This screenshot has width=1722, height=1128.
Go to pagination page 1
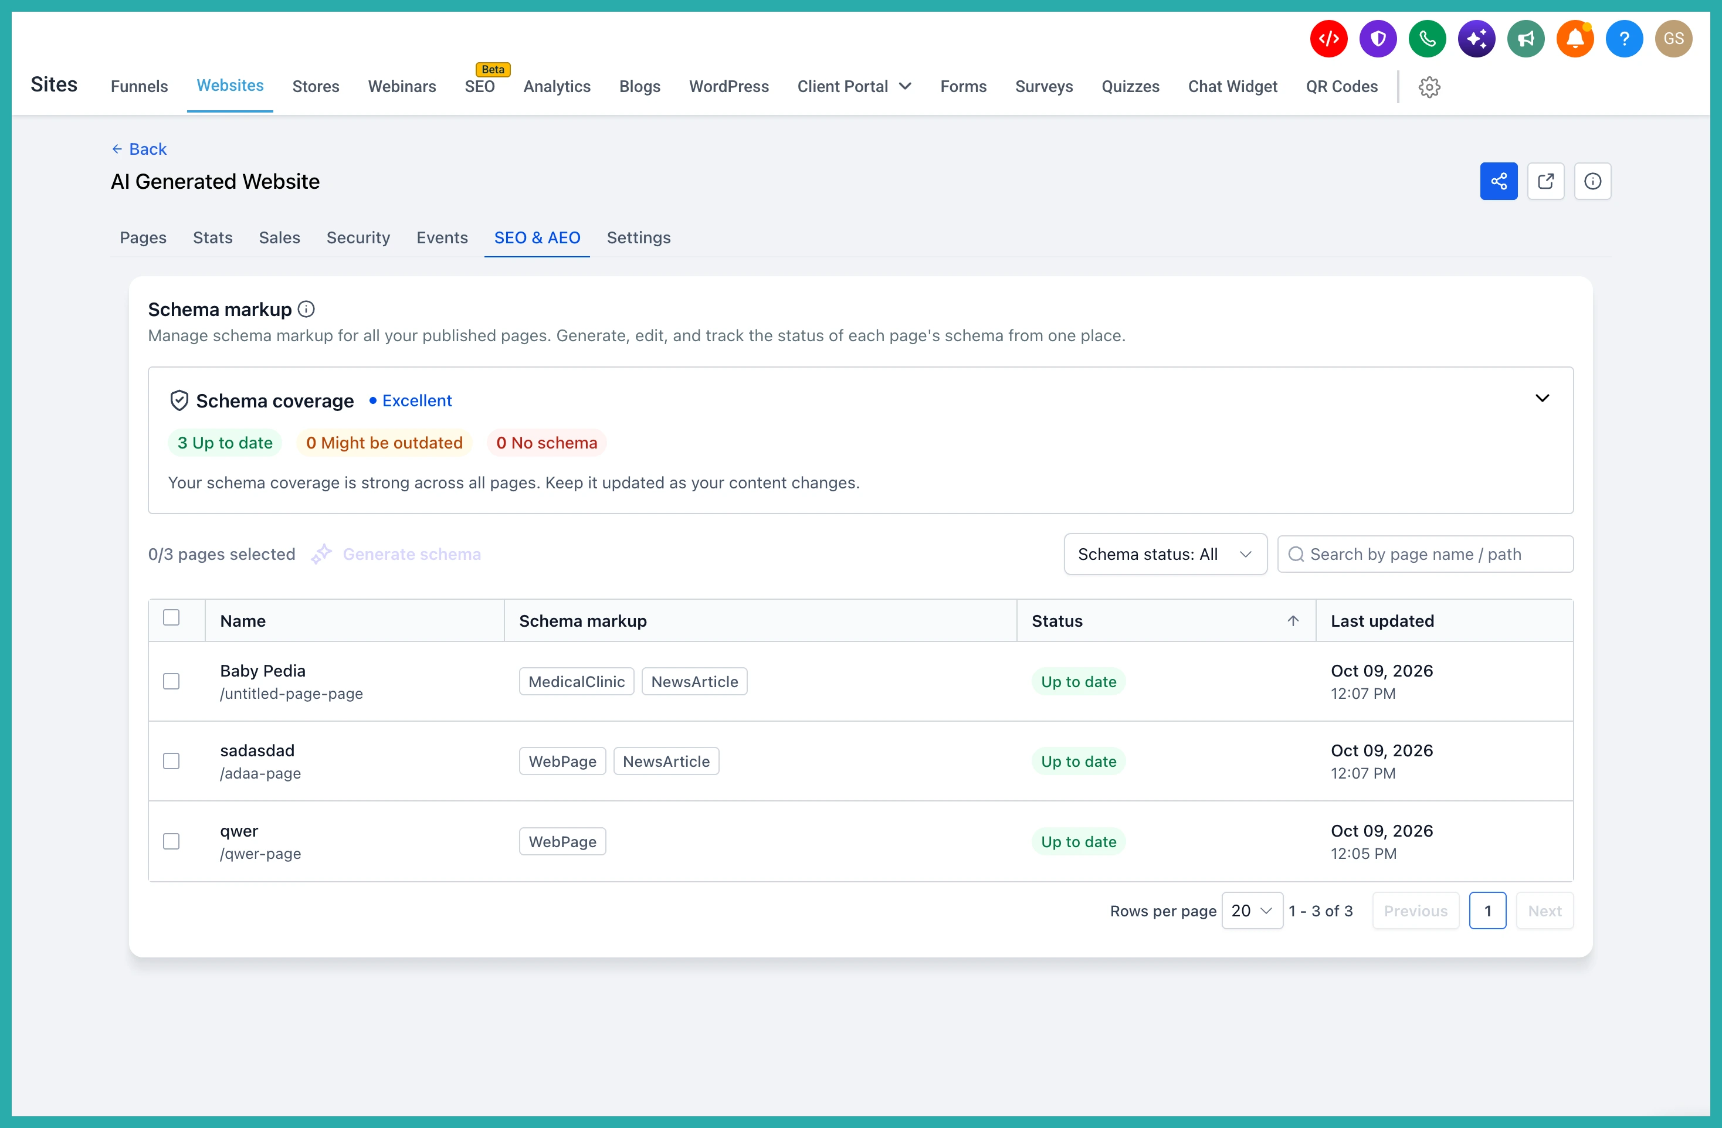[x=1487, y=910]
